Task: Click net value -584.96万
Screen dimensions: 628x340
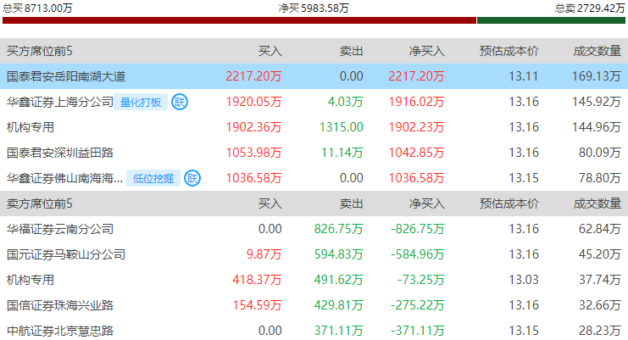Action: [418, 254]
